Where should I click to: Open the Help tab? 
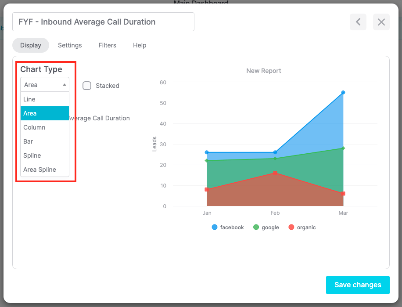coord(140,45)
